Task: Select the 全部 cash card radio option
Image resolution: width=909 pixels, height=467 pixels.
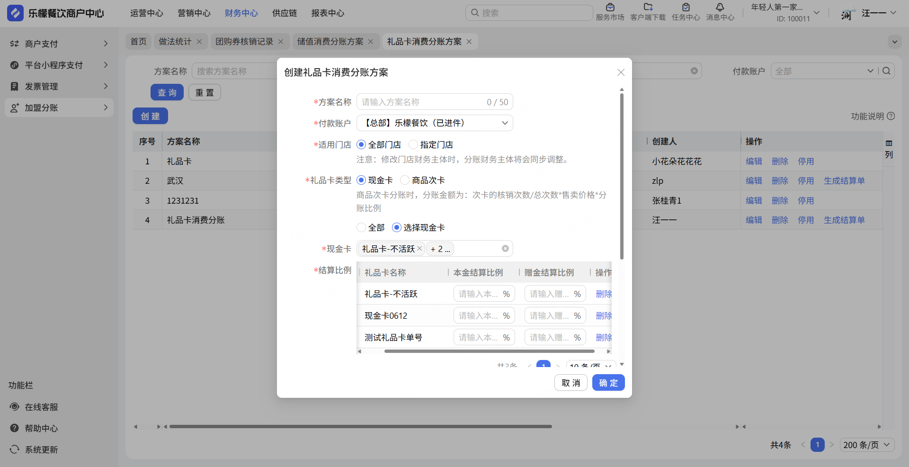Action: coord(361,227)
